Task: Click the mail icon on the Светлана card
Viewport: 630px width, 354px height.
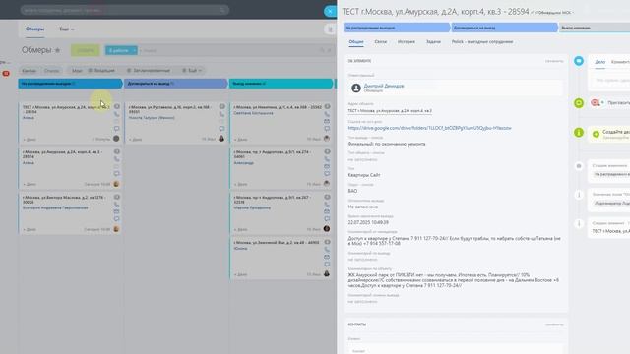Action: tap(327, 121)
